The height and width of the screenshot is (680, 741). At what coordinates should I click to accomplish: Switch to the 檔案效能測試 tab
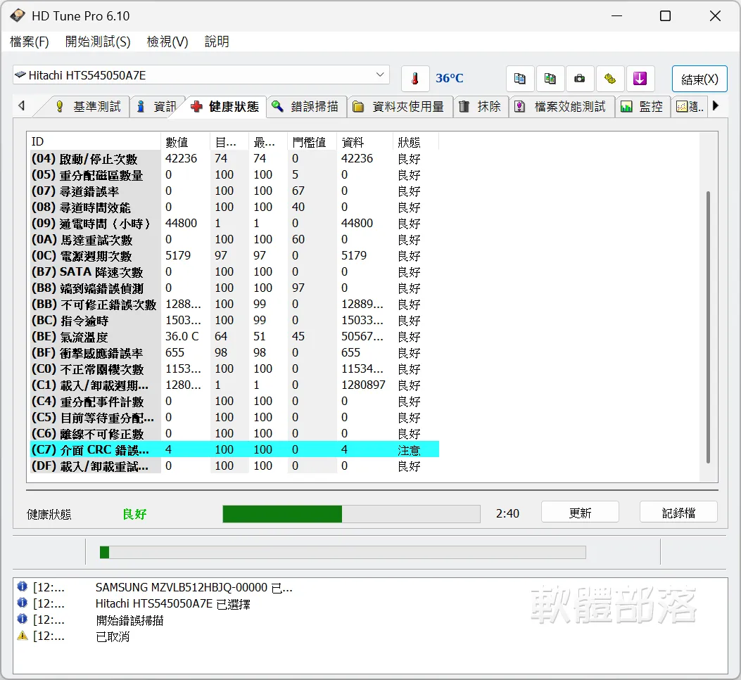(x=562, y=107)
